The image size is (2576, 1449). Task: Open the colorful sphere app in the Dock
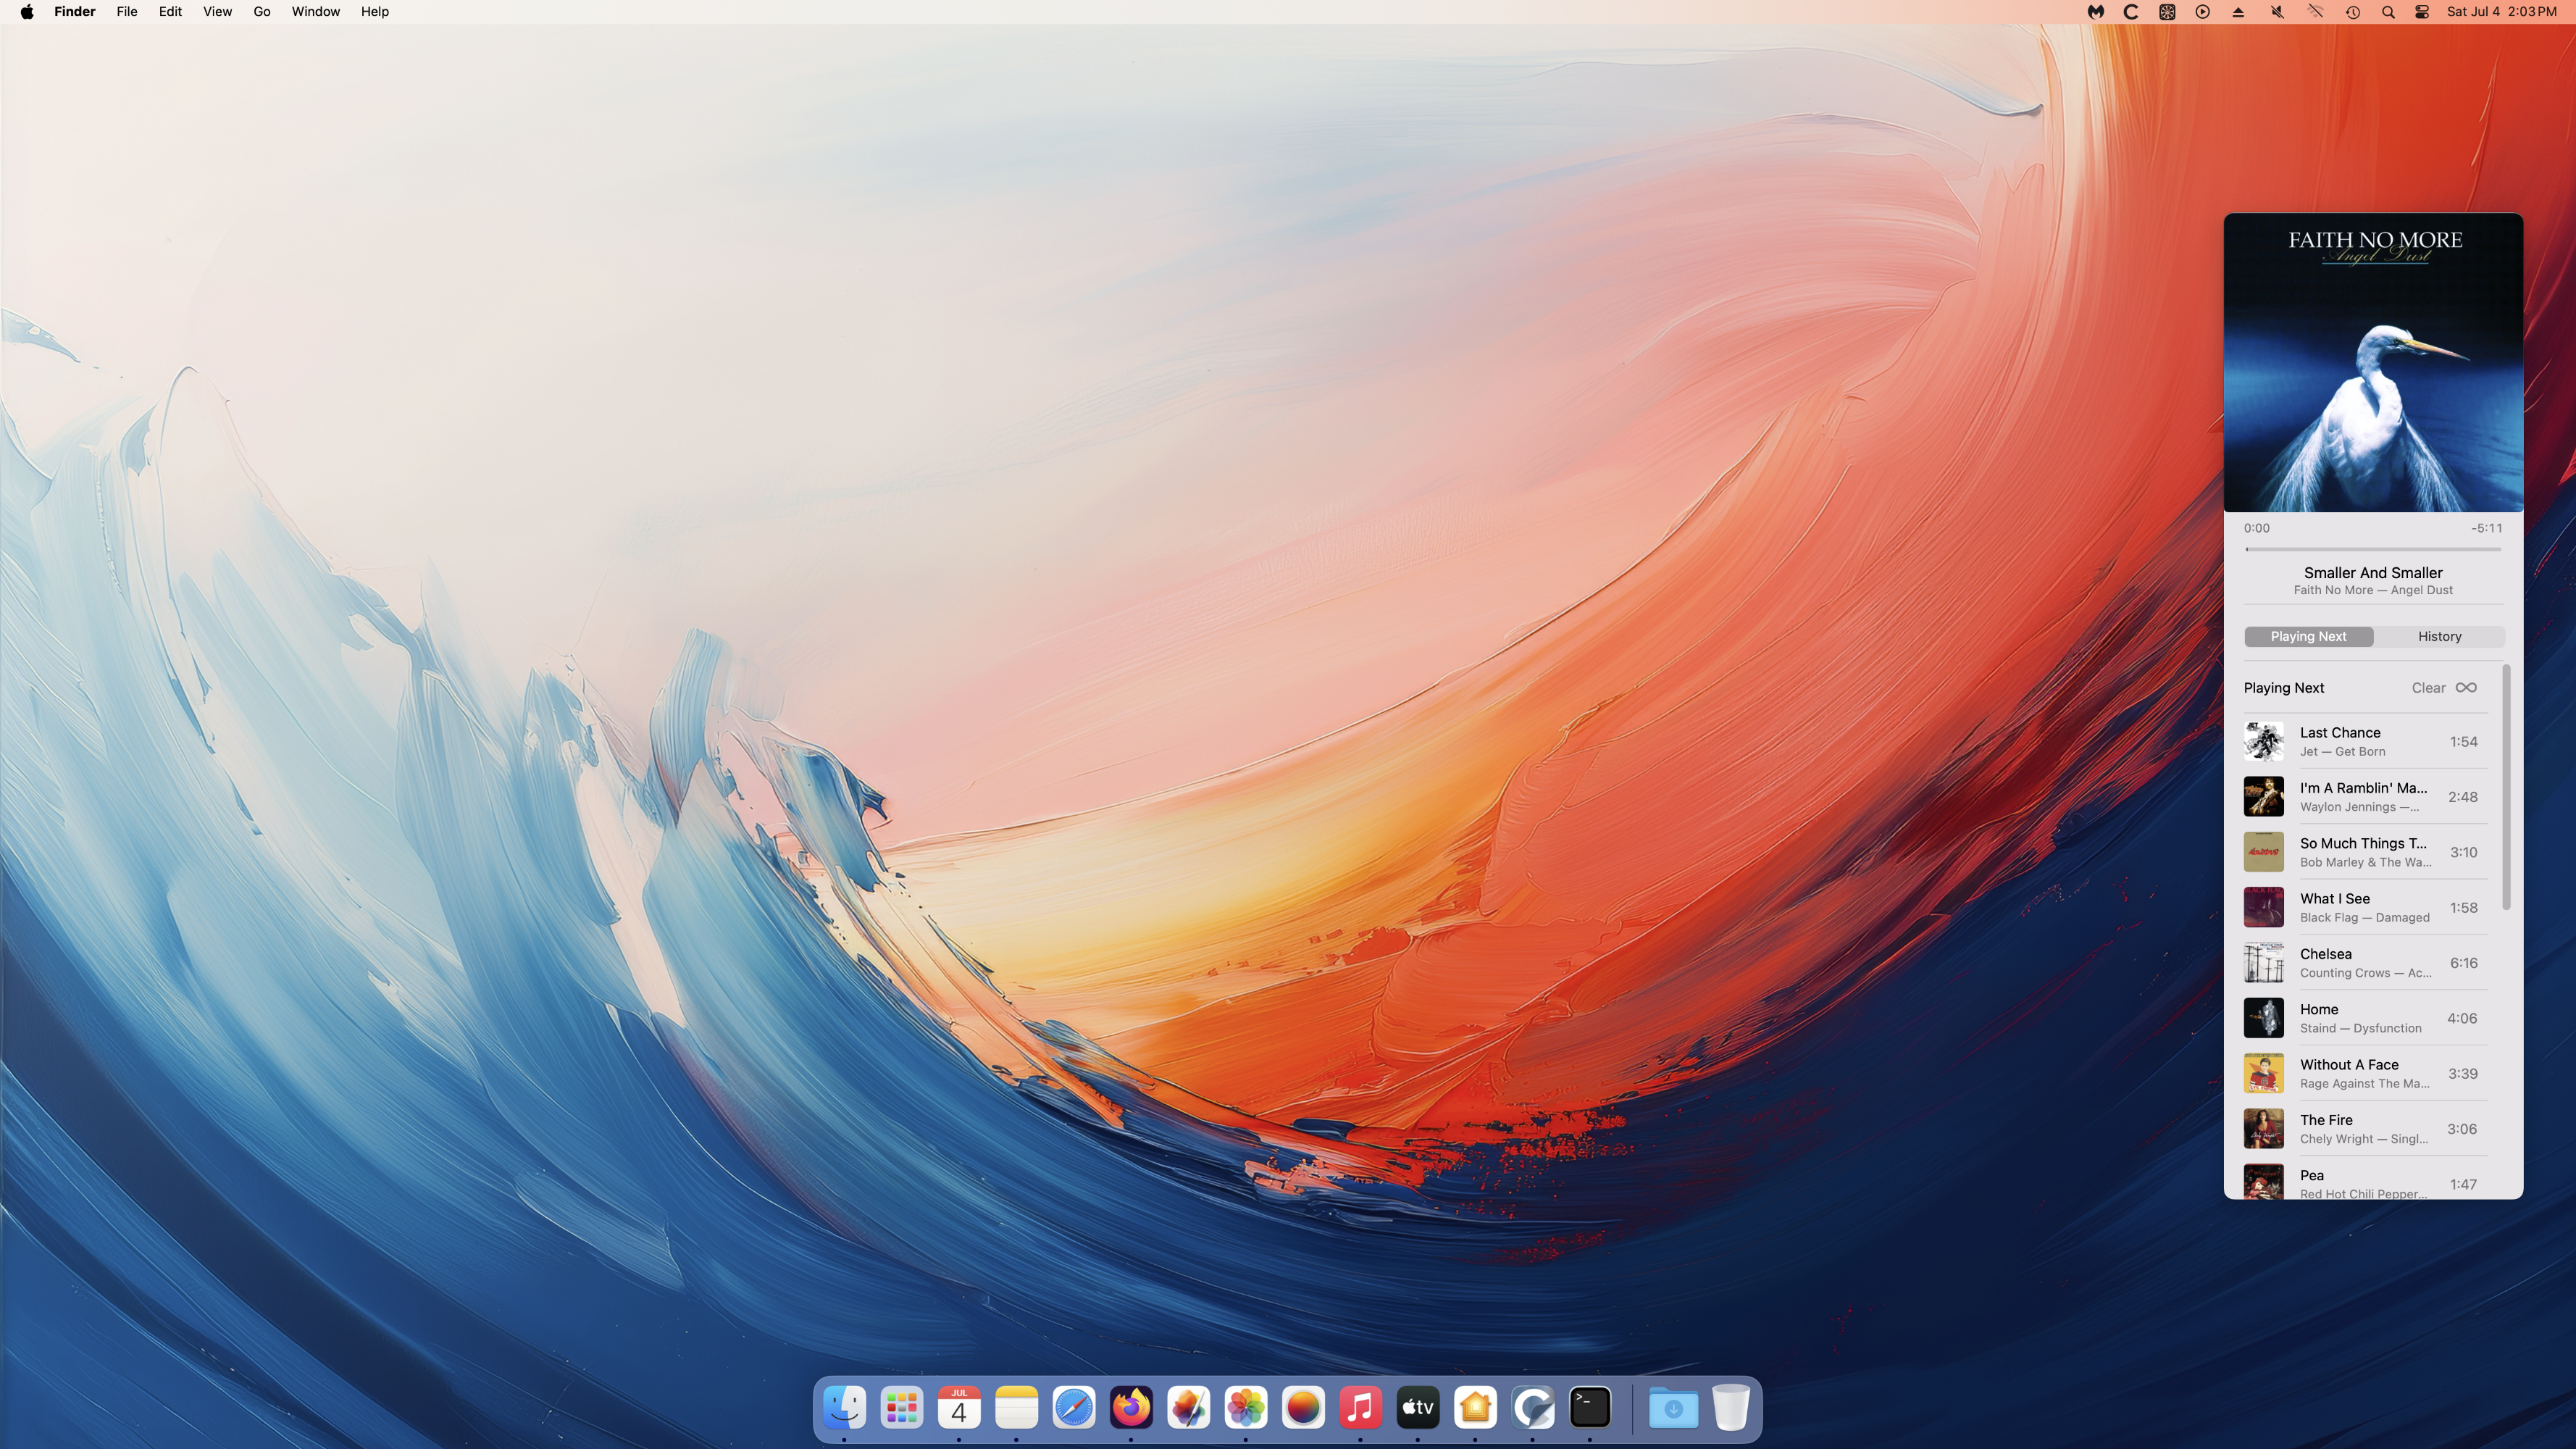coord(1303,1409)
